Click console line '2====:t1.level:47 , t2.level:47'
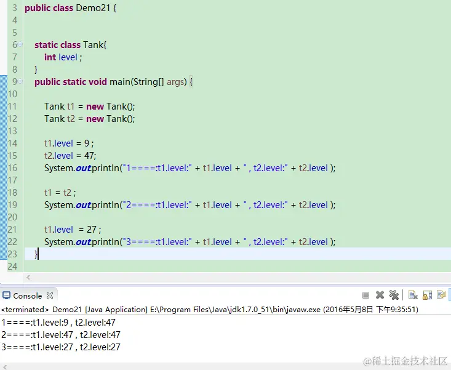This screenshot has width=451, height=370. (61, 335)
